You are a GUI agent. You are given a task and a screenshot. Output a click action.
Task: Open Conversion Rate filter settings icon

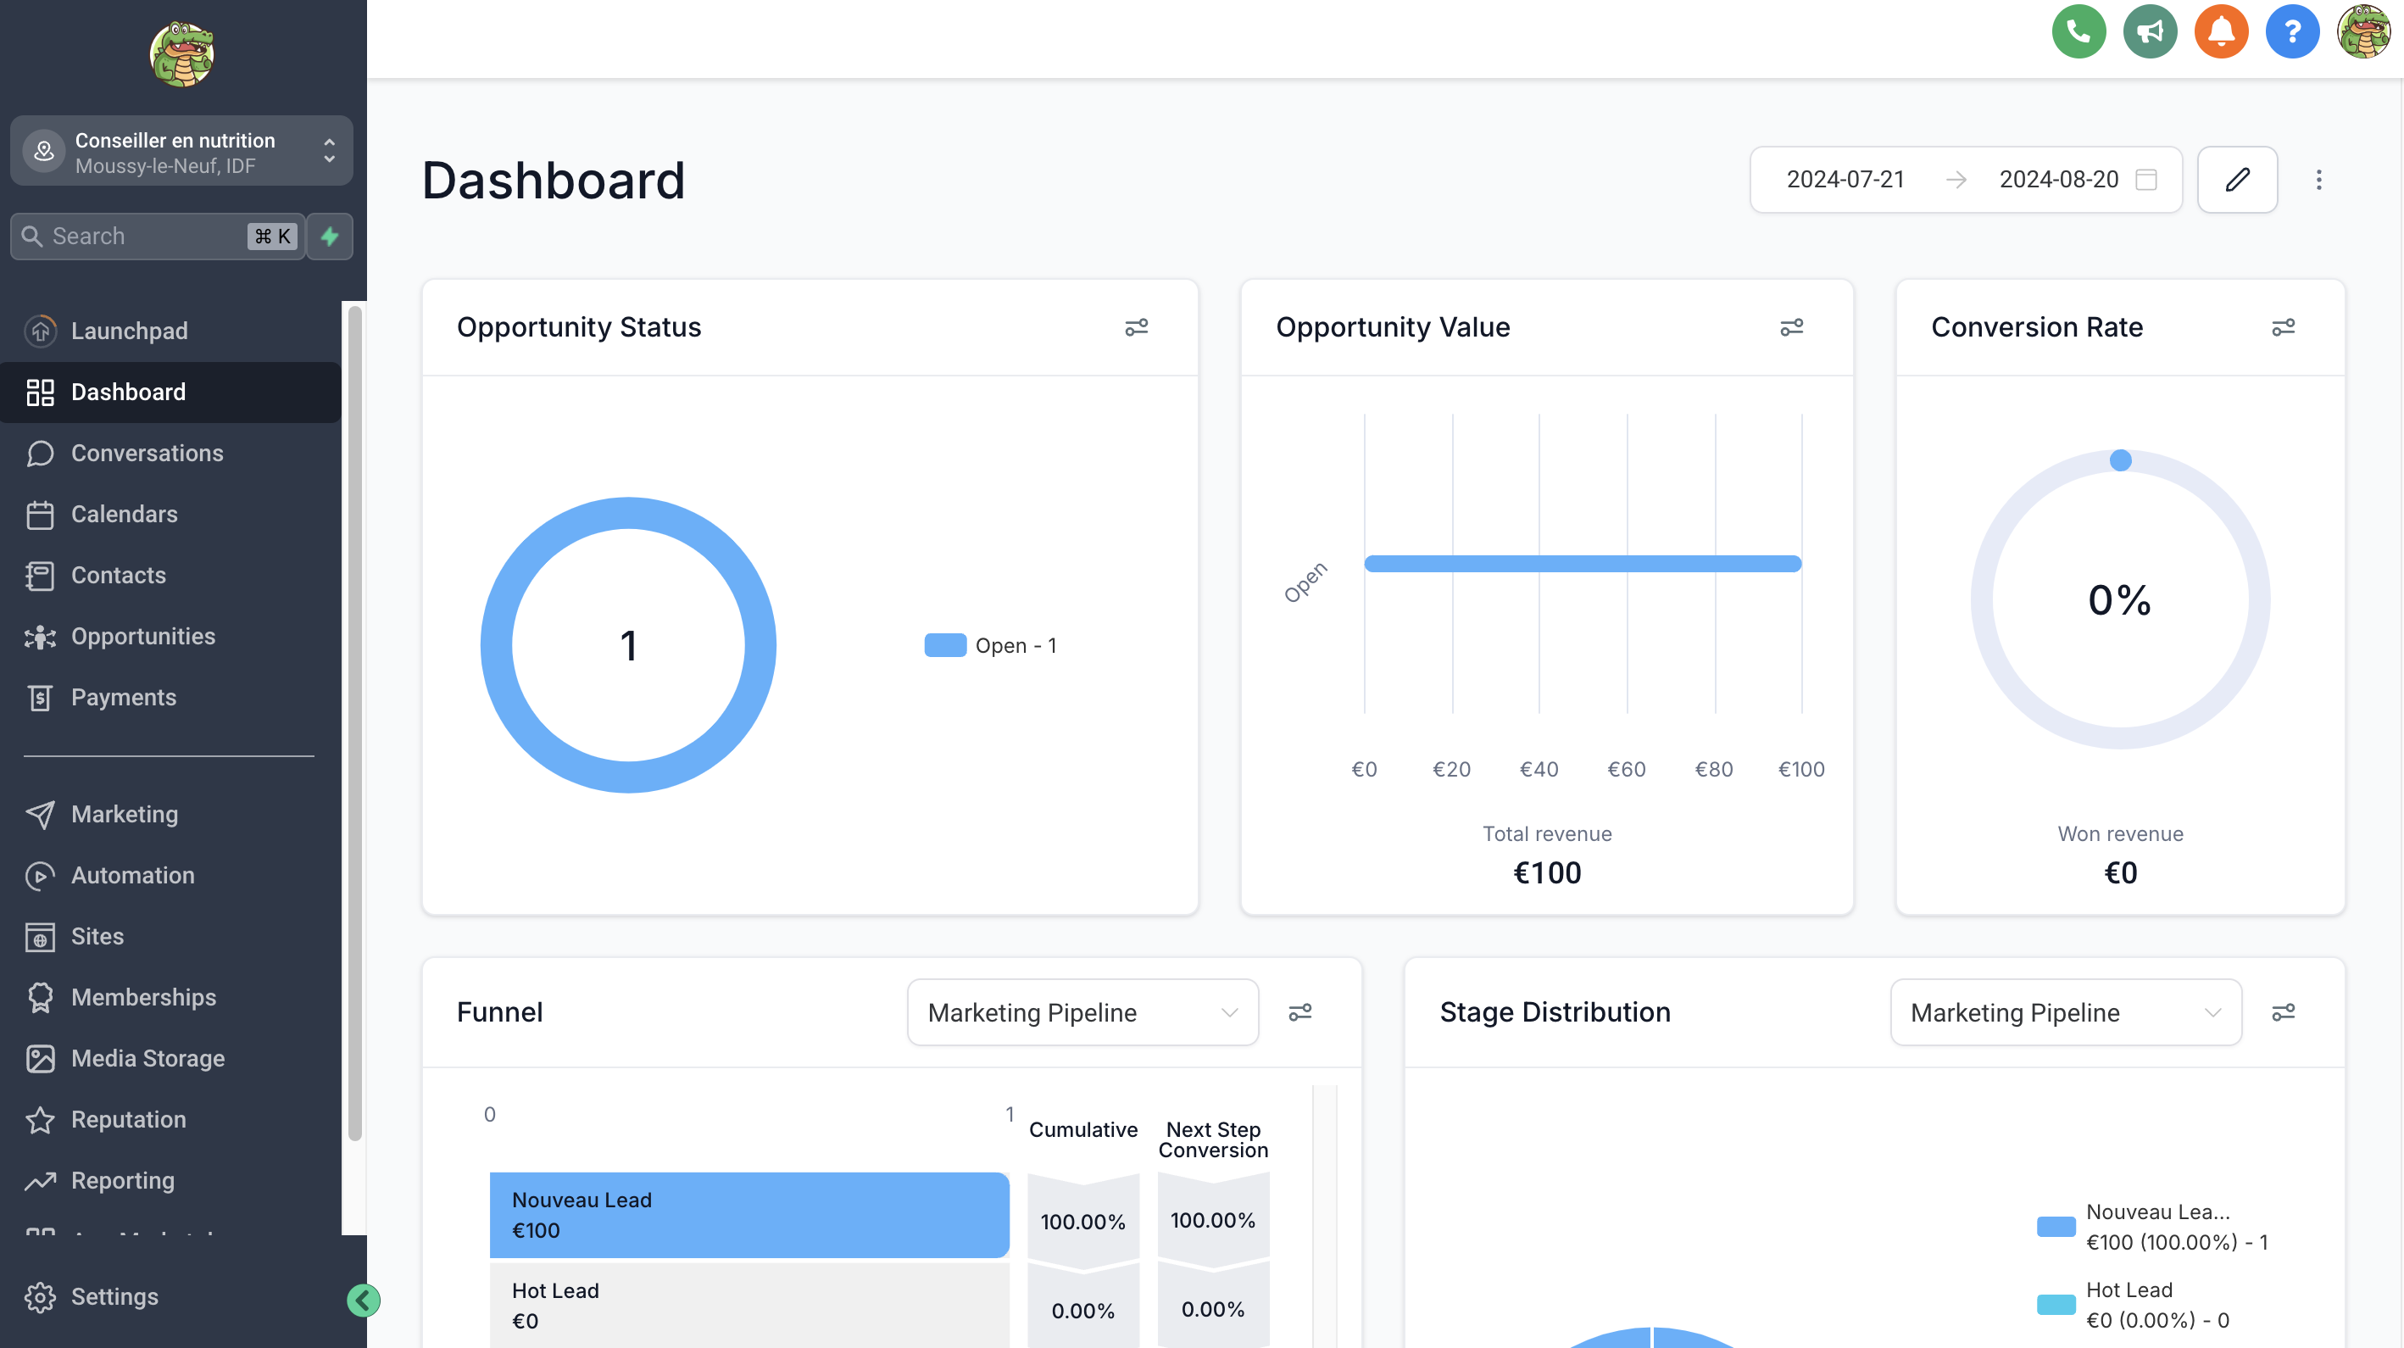(x=2283, y=327)
